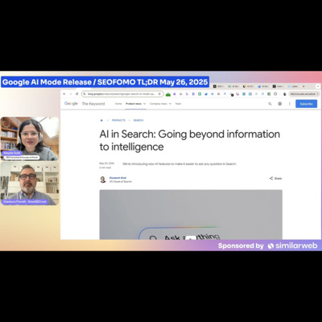
Task: Click the home icon in the breadcrumb
Action: coord(101,120)
